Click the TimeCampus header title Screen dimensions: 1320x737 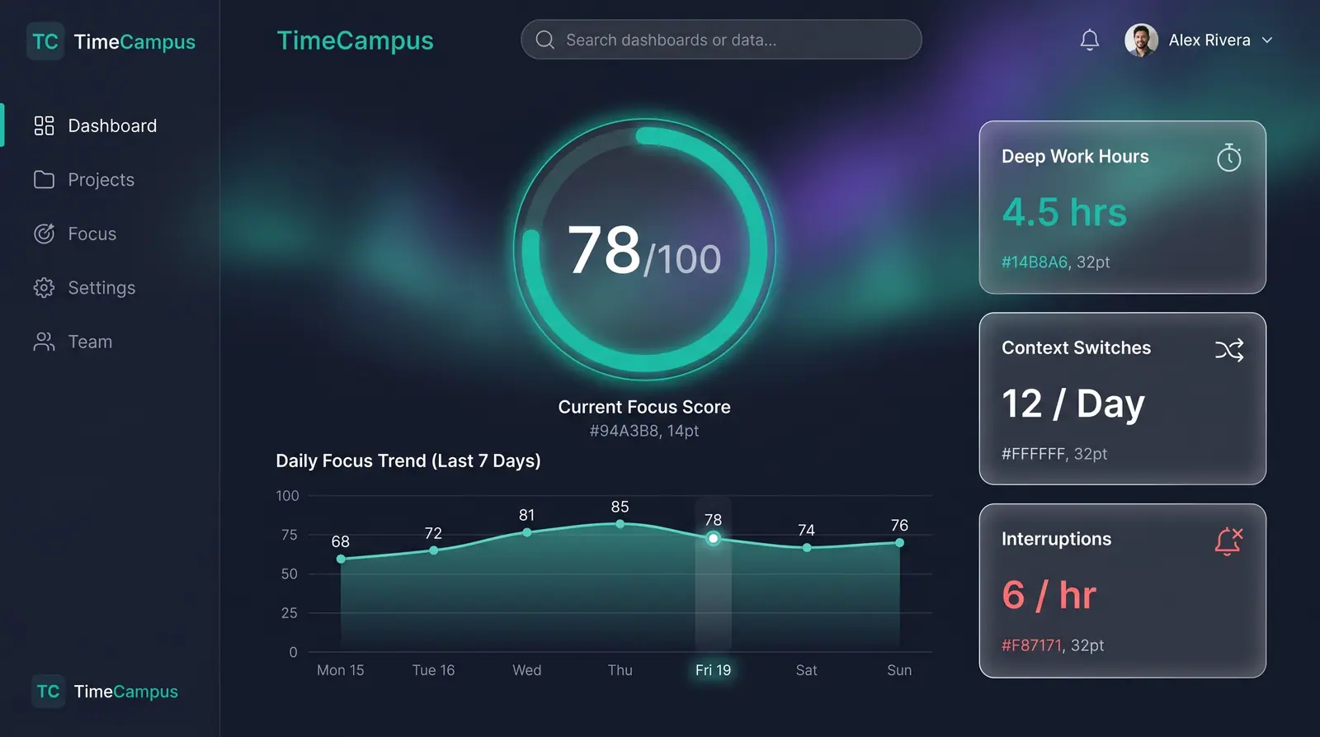(355, 40)
